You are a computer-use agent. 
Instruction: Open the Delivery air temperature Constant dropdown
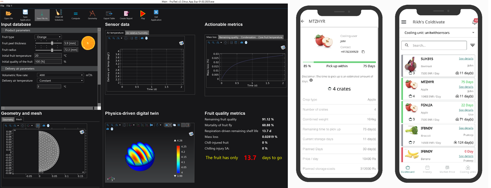60,81
